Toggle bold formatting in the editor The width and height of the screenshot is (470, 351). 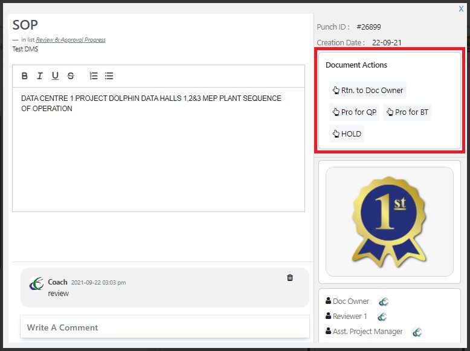pyautogui.click(x=25, y=76)
